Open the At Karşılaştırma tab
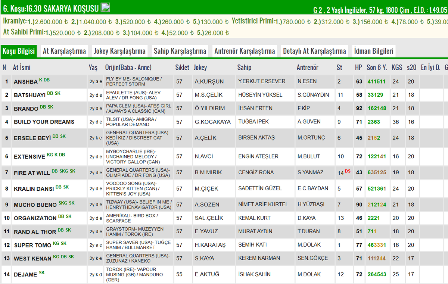 point(64,51)
